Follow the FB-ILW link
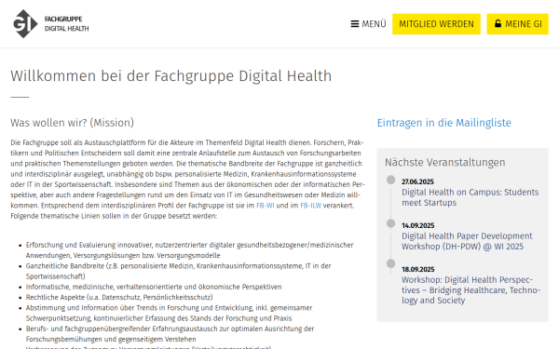This screenshot has width=559, height=349. click(310, 206)
